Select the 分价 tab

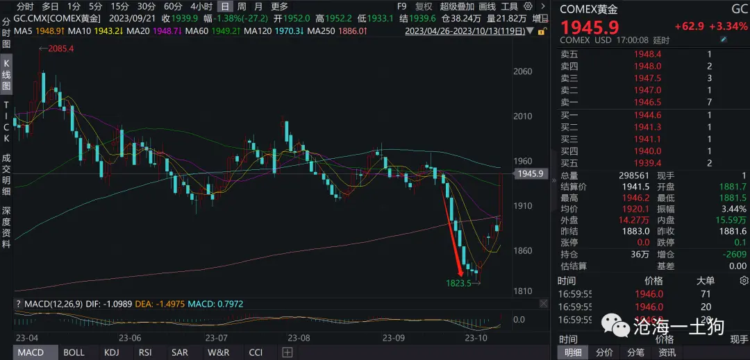tap(605, 353)
